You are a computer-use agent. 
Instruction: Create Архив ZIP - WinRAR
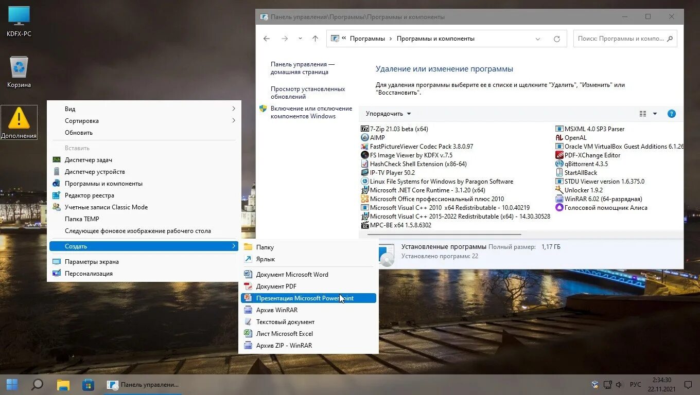point(309,346)
